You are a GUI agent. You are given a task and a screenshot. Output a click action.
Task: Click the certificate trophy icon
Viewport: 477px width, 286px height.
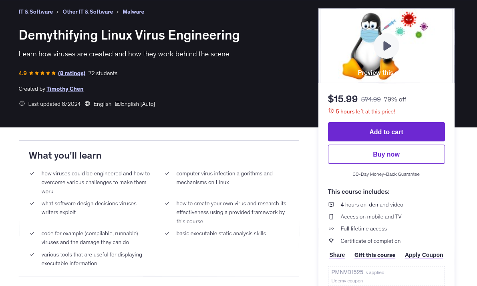coord(331,241)
